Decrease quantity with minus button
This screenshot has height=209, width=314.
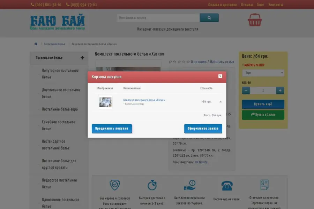click(246, 91)
